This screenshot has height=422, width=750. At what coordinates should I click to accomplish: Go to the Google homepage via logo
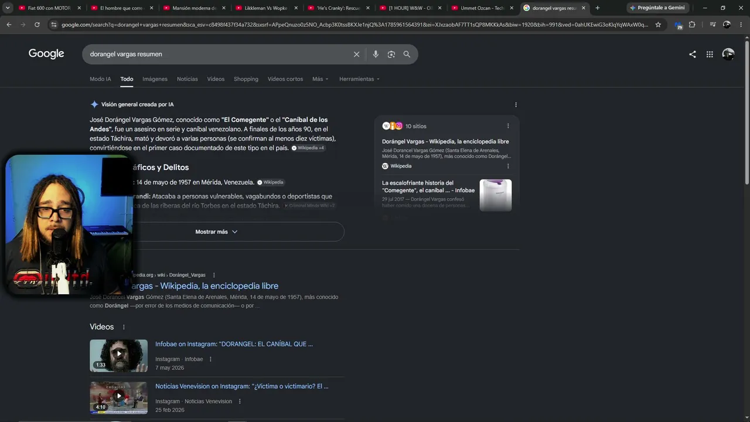[x=46, y=54]
